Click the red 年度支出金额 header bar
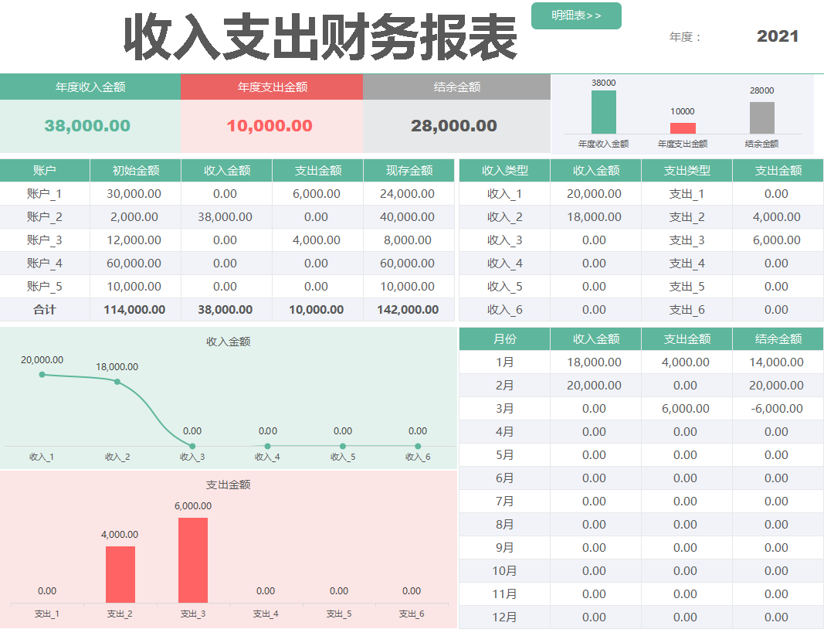The height and width of the screenshot is (636, 834). point(271,87)
